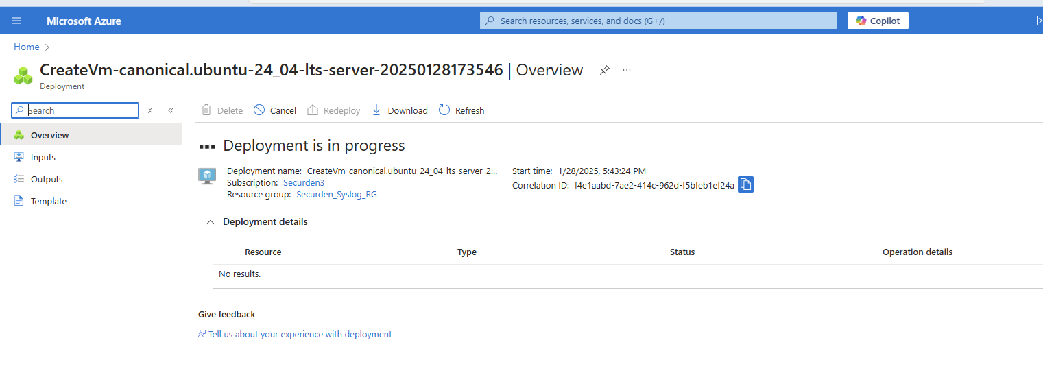The width and height of the screenshot is (1043, 386).
Task: Open the Securden_Syslog_RG resource group
Action: click(337, 195)
